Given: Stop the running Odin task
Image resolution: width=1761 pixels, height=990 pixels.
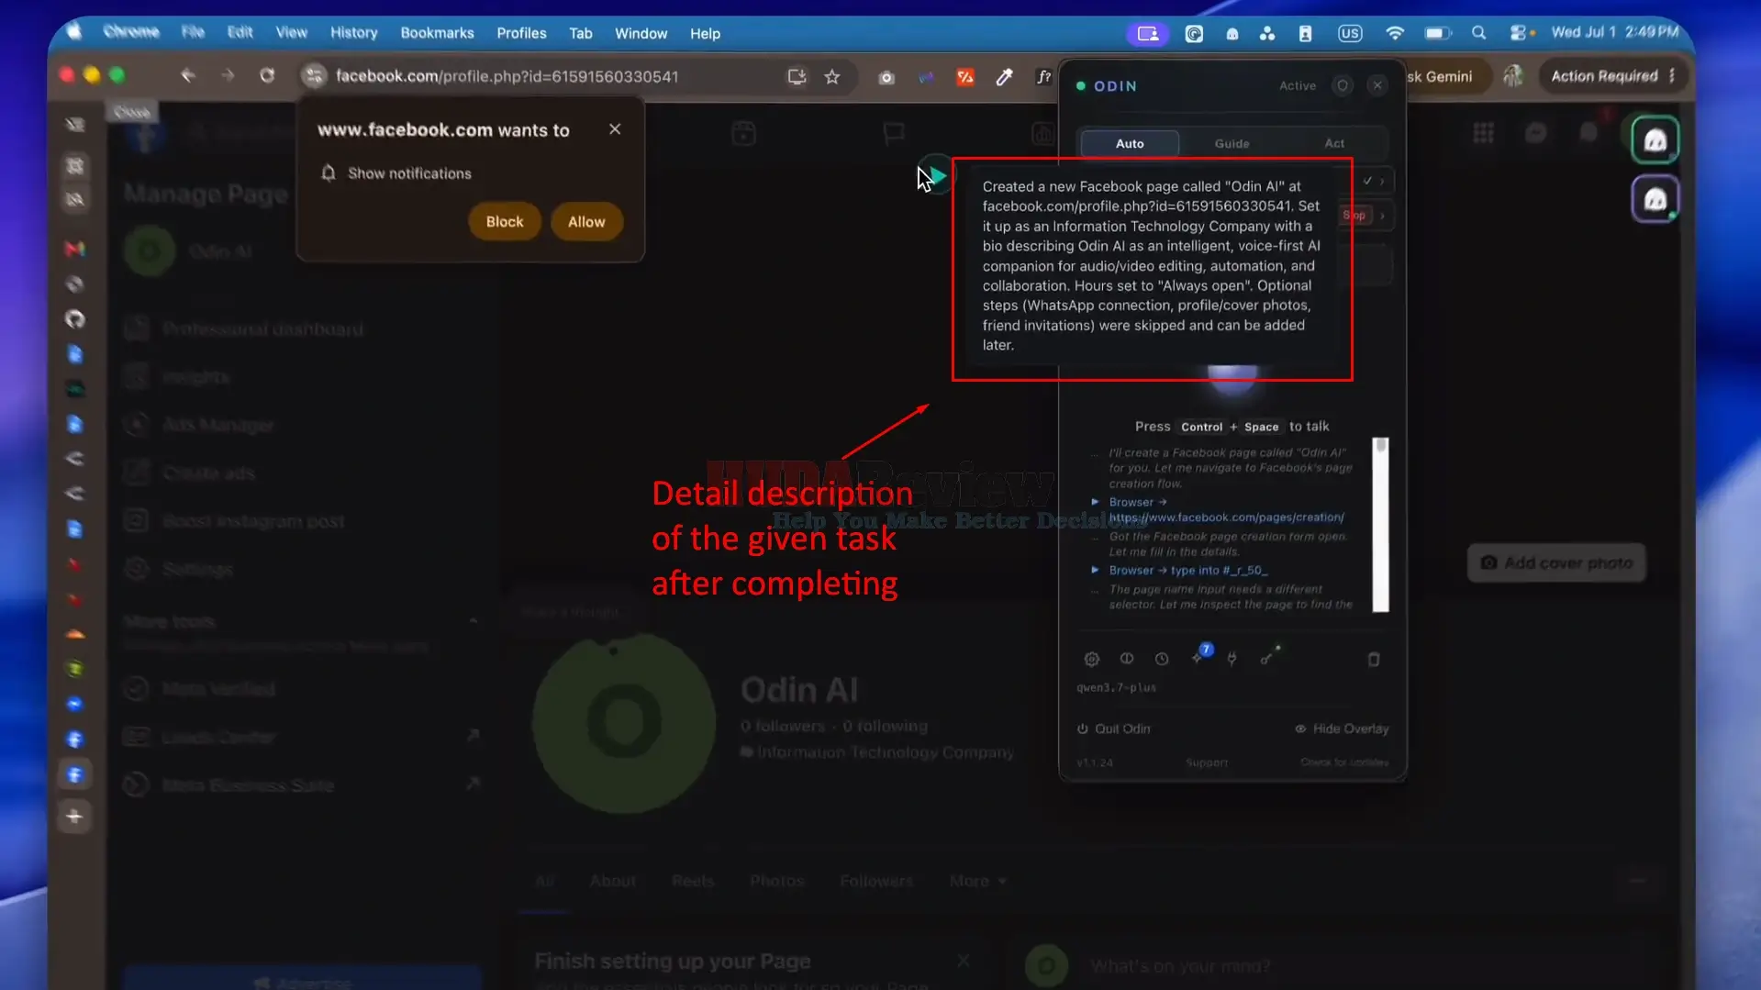Looking at the screenshot, I should (x=1355, y=216).
